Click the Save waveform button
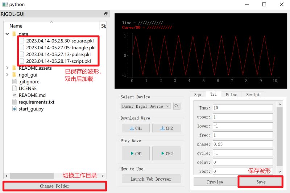Image resolution: width=290 pixels, height=193 pixels. 261,182
